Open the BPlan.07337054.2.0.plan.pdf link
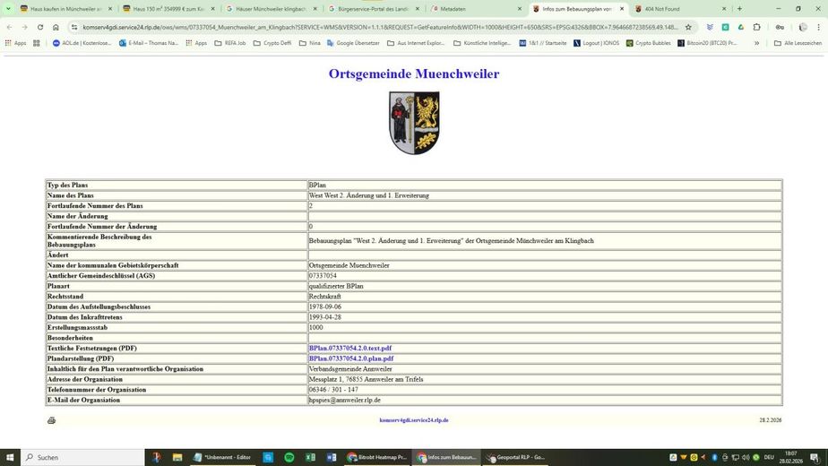 coord(351,358)
